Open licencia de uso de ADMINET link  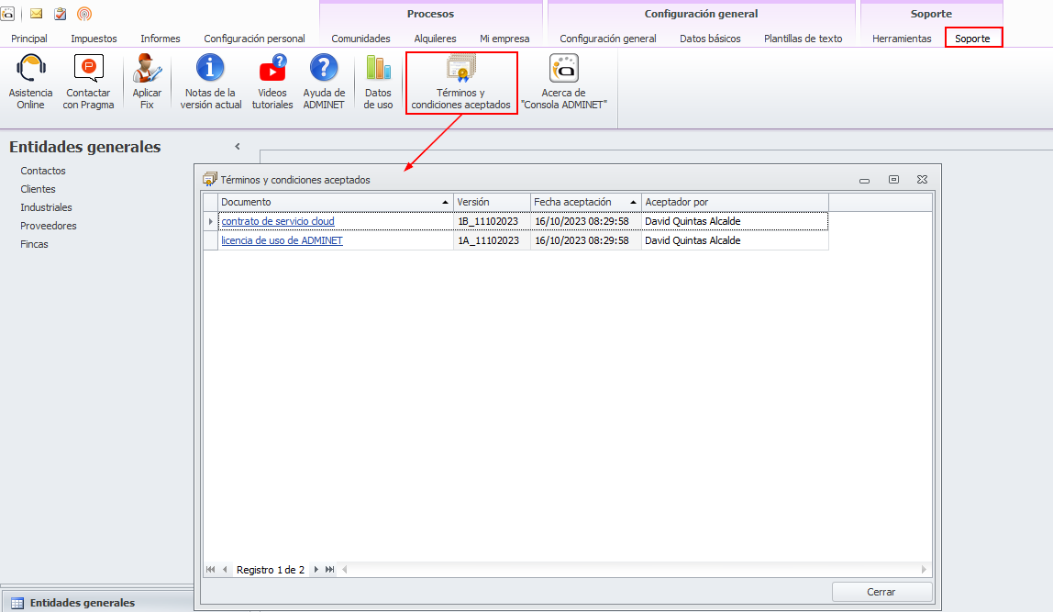pos(283,240)
